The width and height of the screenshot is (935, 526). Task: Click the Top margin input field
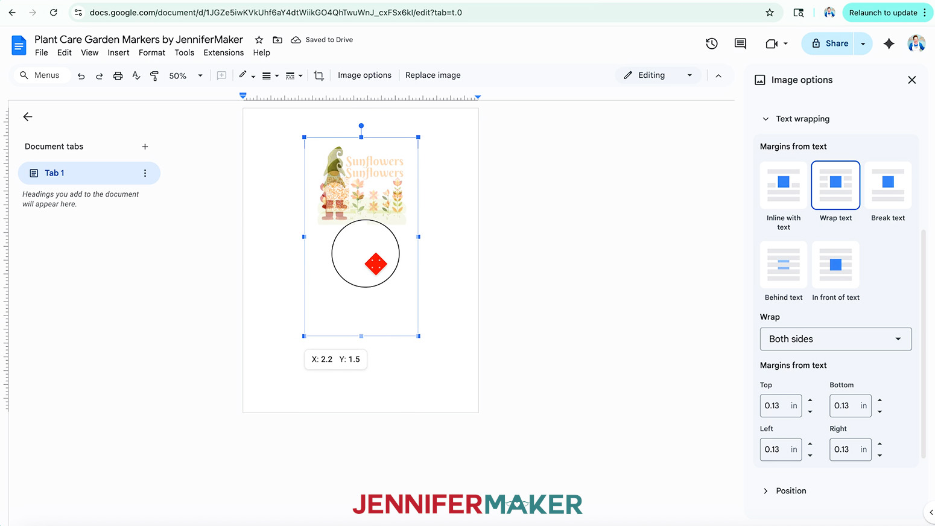781,406
